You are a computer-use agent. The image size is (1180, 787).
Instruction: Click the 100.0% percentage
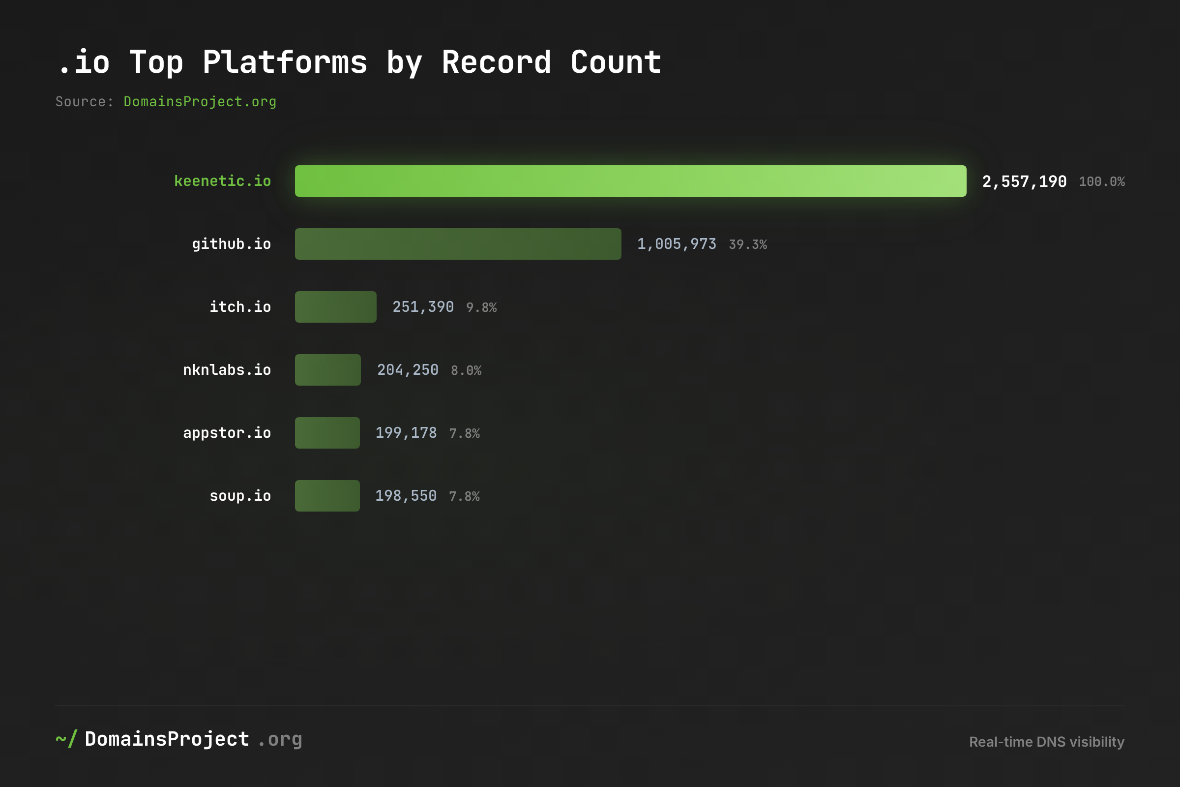[1102, 182]
